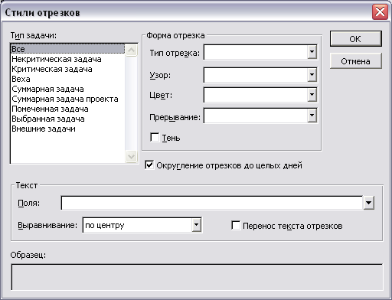Select Веха in the list

[x=67, y=79]
